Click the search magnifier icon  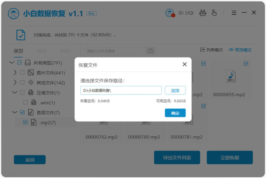click(x=151, y=51)
